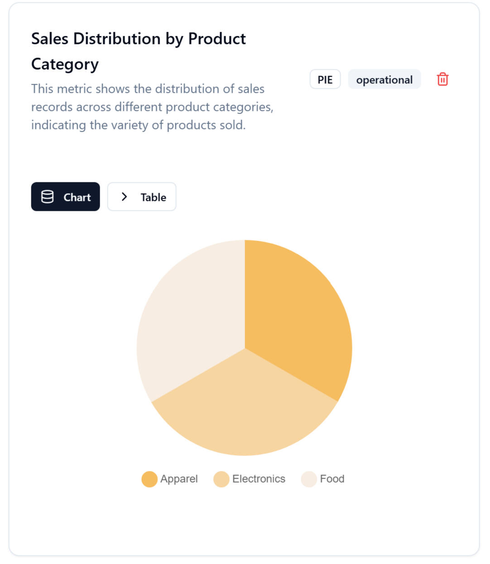Toggle Electronics series via legend label
Screen dimensions: 490x564
tap(259, 479)
